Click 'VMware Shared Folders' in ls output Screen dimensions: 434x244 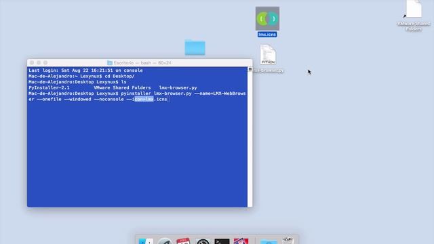(x=122, y=87)
